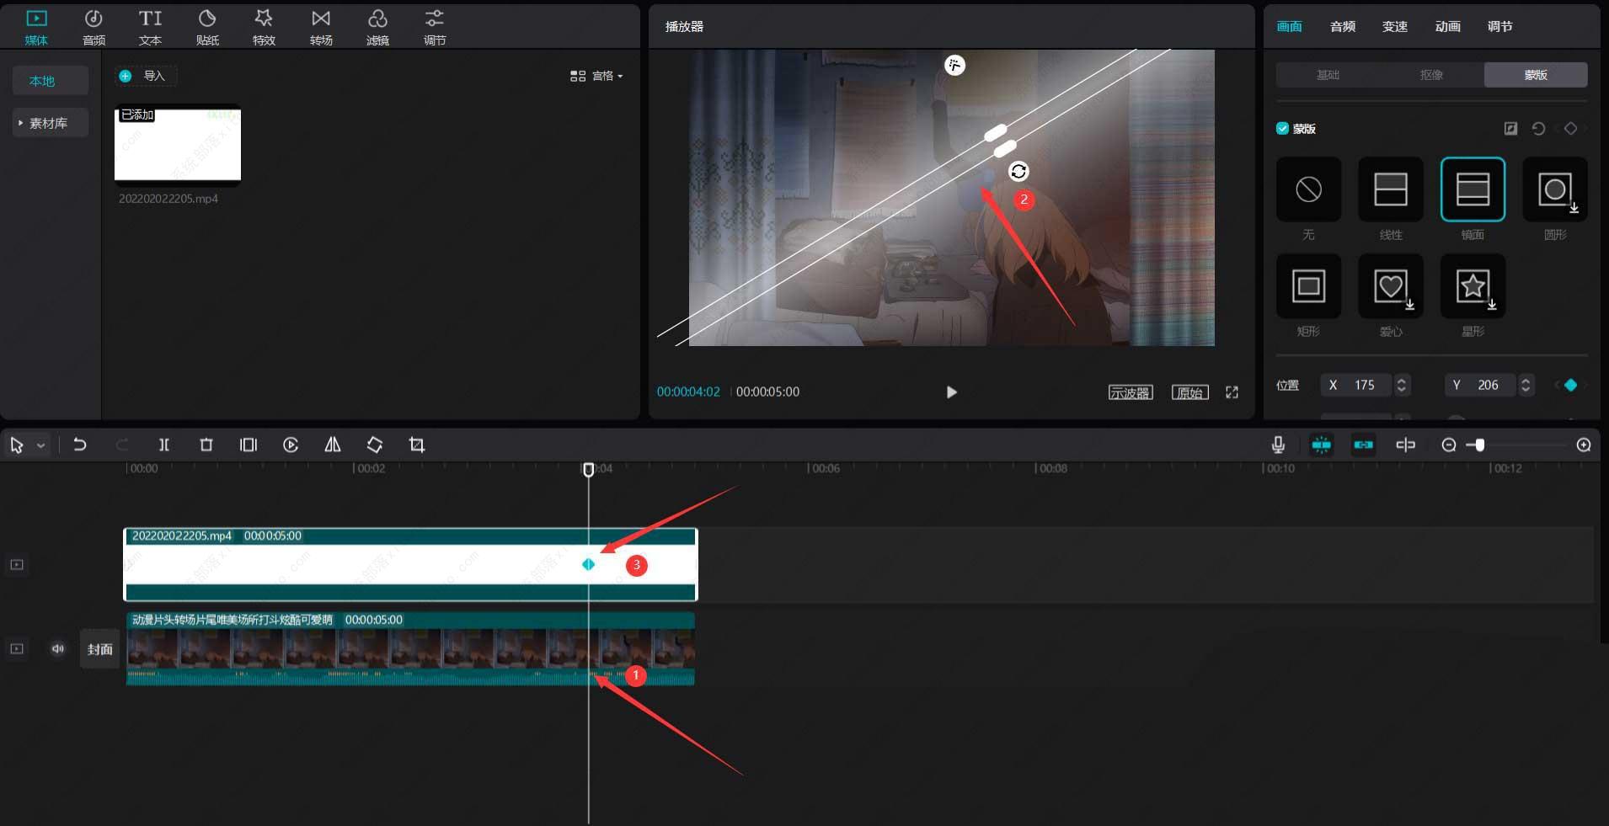Switch to the 调节 tab in right panel
Image resolution: width=1609 pixels, height=826 pixels.
[1499, 27]
